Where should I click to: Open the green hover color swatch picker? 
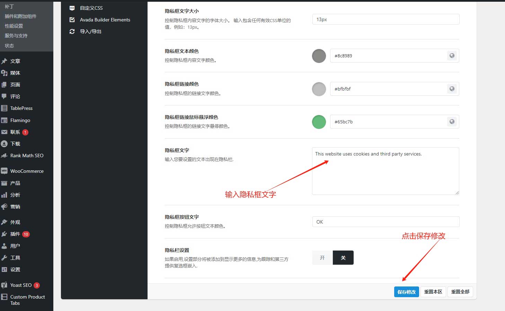point(319,122)
